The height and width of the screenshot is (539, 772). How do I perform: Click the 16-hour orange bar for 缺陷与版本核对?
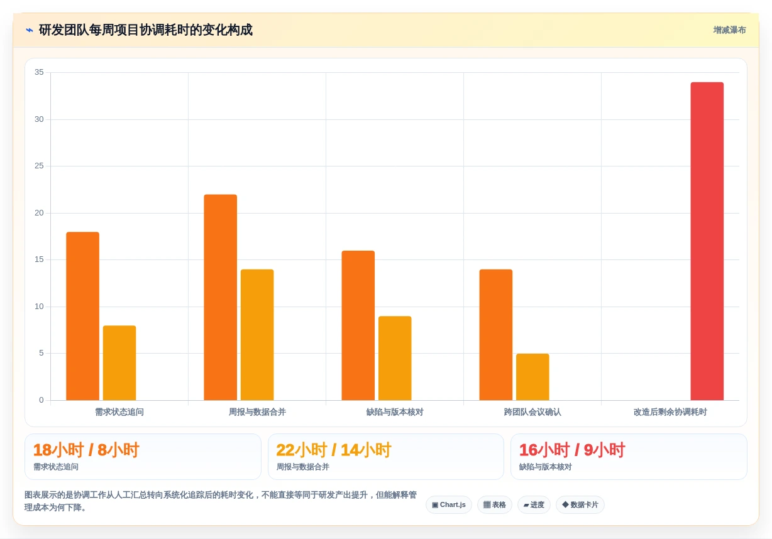(x=358, y=325)
